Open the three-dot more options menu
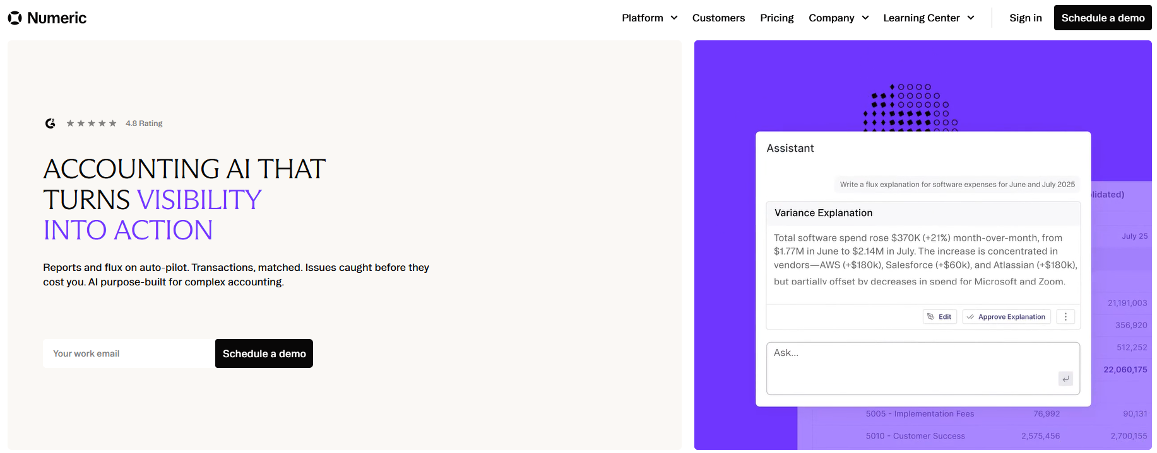 click(1065, 317)
